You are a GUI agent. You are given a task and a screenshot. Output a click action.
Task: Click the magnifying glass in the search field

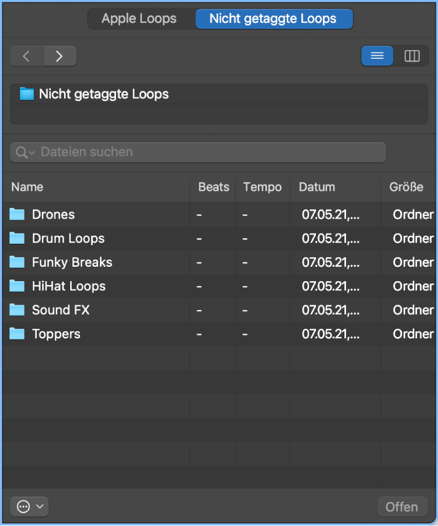(22, 152)
